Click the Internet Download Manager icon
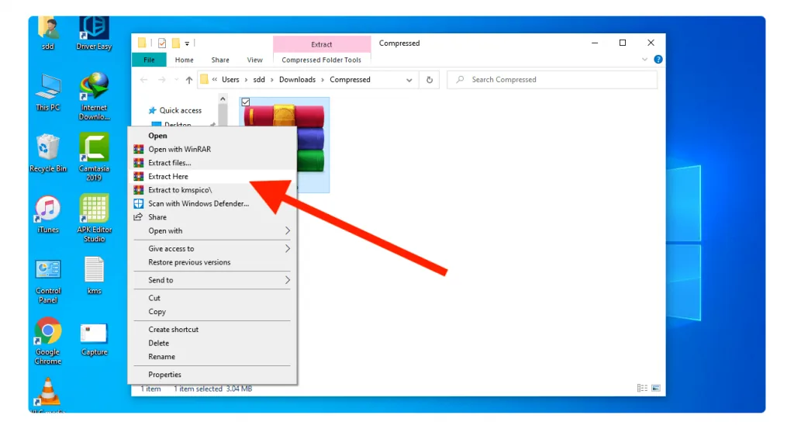 tap(94, 95)
